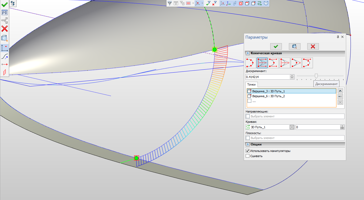364x200 pixels.
Task: Click the pink selection rectangle icon
Action: 189,4
